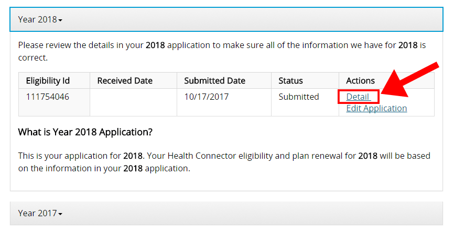Click the caret next to Year 2018
Viewport: 454px width, 235px height.
[x=60, y=20]
